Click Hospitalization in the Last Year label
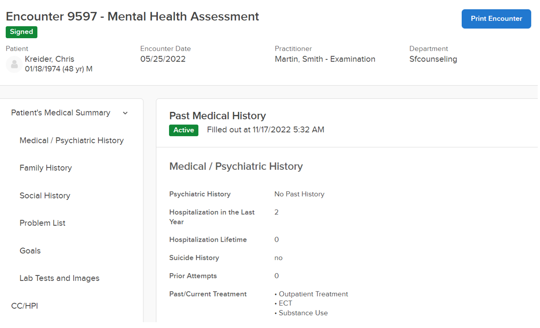 click(x=212, y=217)
